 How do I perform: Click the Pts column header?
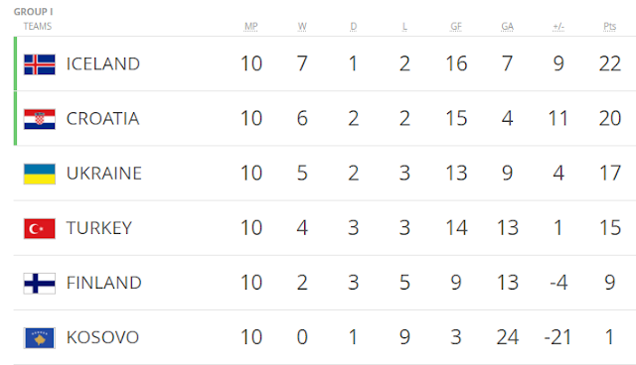tap(609, 27)
